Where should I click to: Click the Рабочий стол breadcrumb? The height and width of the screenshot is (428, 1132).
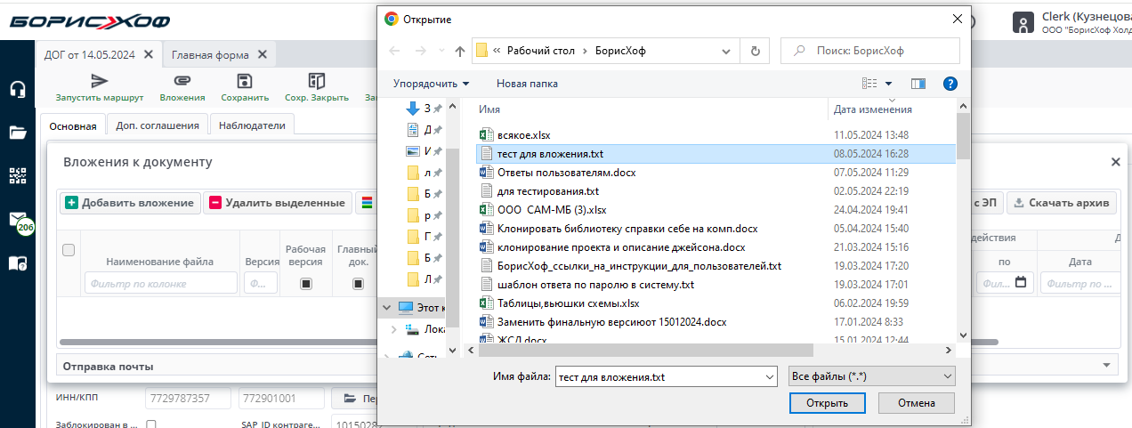(542, 51)
